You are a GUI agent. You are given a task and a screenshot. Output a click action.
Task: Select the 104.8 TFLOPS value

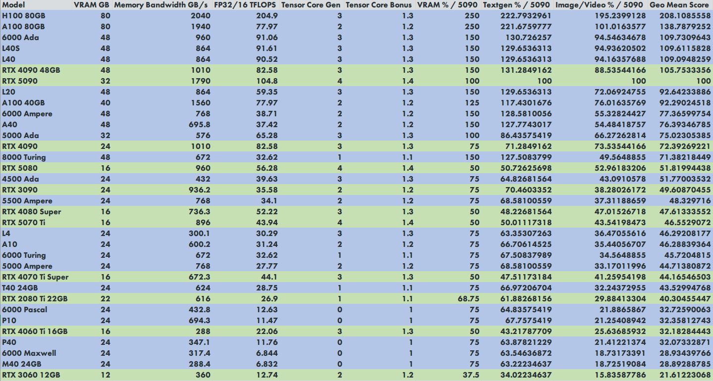pyautogui.click(x=267, y=81)
